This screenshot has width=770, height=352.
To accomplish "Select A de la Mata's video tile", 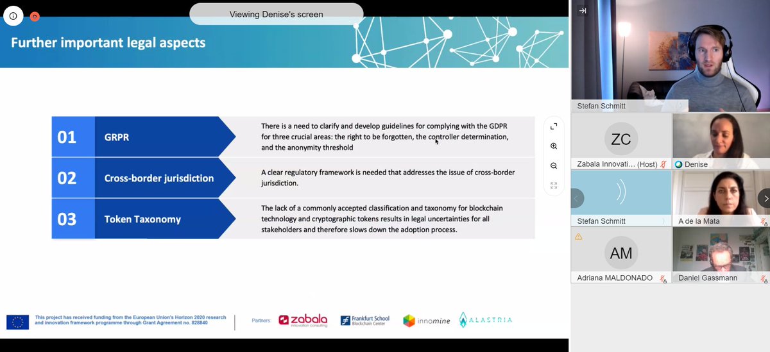I will coord(721,198).
